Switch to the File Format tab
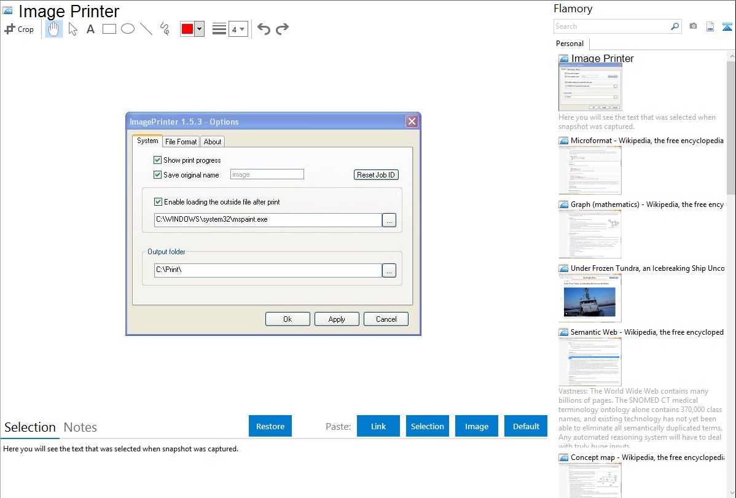Viewport: 736px width, 498px height. click(x=181, y=142)
